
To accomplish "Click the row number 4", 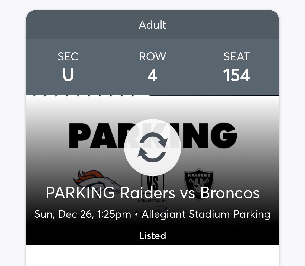I will 152,75.
